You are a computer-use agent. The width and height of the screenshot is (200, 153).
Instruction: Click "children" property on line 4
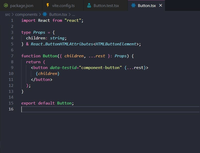(36, 38)
